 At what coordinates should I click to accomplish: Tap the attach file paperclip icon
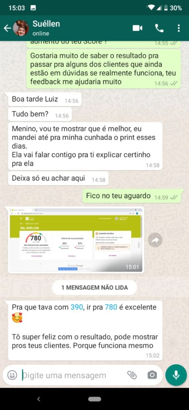pos(132,375)
